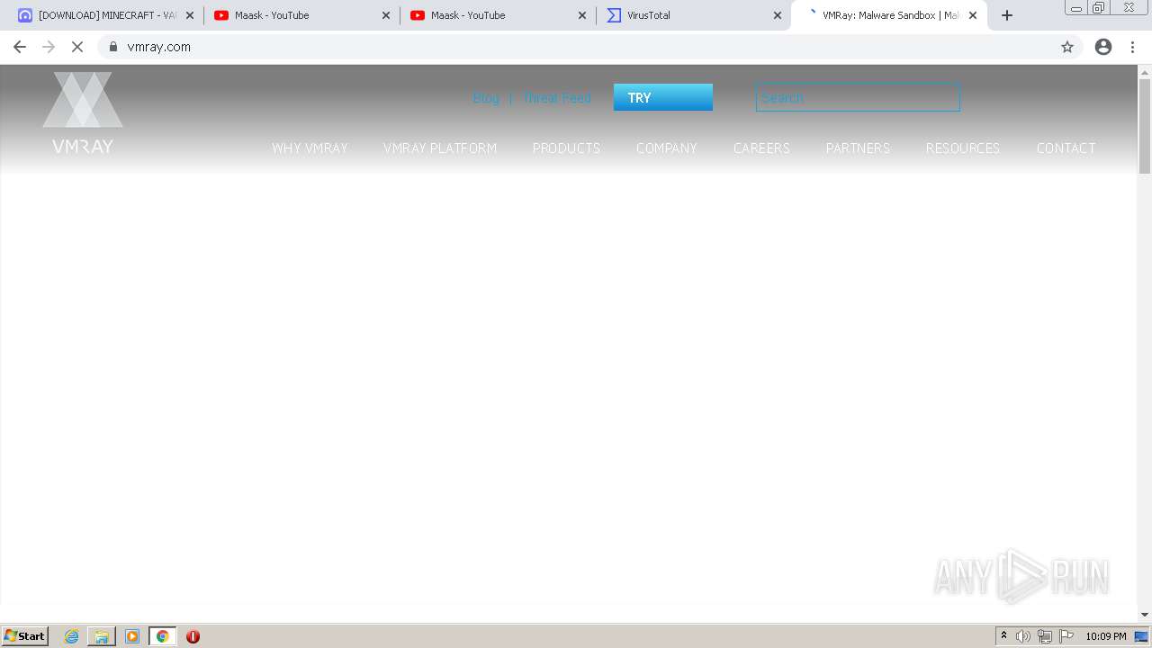Open PARTNERS menu
This screenshot has width=1152, height=648.
(x=858, y=148)
